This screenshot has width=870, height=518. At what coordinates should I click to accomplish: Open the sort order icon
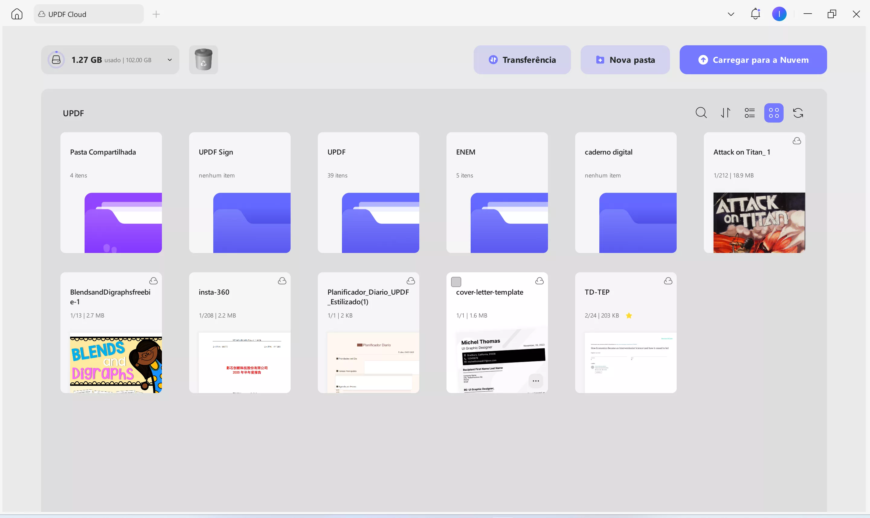(725, 113)
